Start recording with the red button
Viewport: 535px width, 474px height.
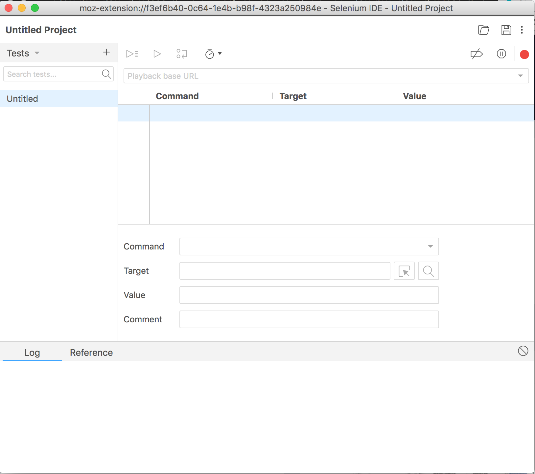click(x=524, y=54)
